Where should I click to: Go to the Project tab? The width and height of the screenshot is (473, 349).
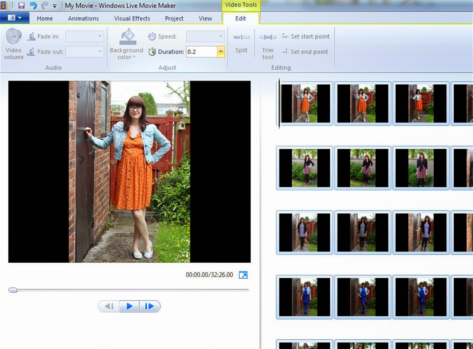tap(174, 18)
